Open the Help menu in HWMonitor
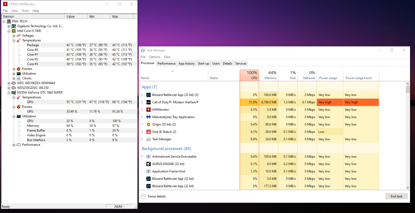Viewport: 415px width, 213px height. tap(36, 11)
